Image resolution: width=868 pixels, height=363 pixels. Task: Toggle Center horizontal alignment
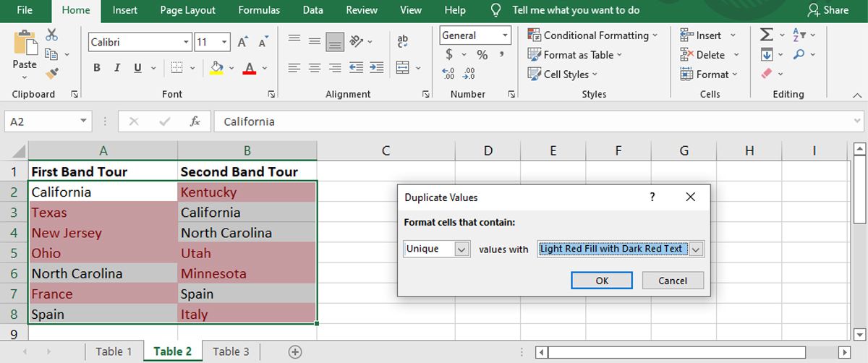tap(314, 68)
